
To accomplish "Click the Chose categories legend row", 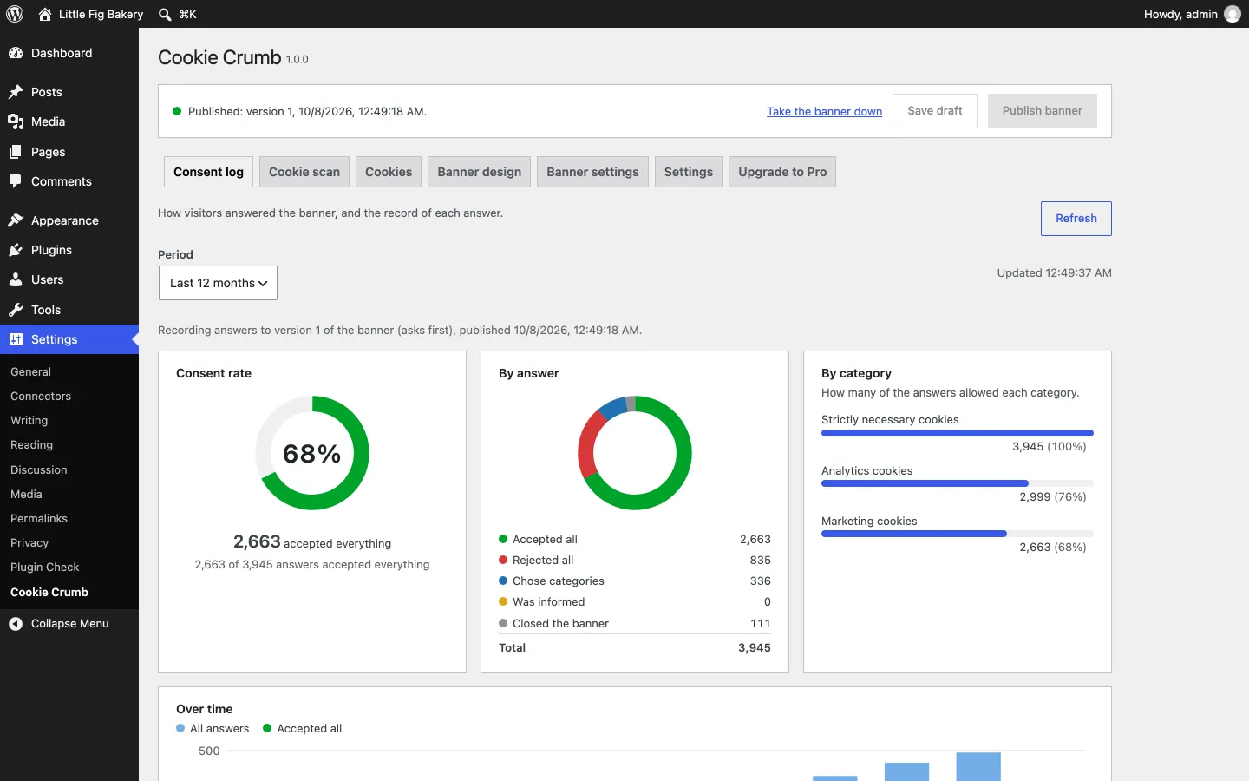I will [635, 581].
